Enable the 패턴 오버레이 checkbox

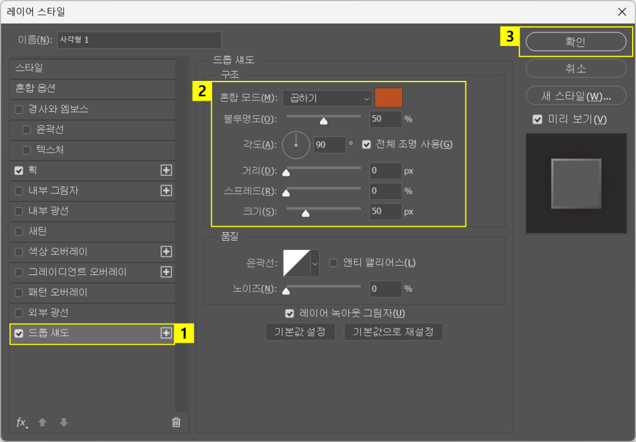coord(18,293)
